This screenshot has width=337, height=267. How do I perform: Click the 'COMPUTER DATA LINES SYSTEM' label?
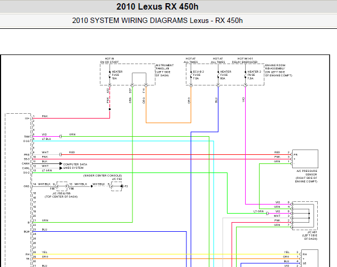point(75,166)
